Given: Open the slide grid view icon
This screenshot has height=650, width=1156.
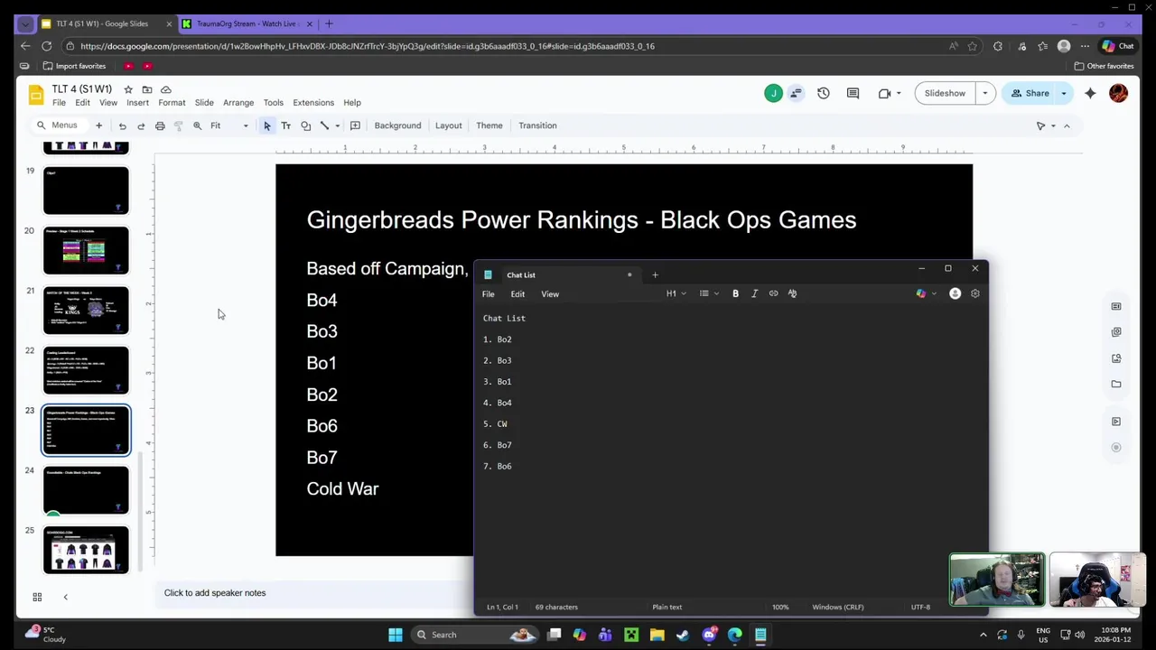Looking at the screenshot, I should (x=37, y=597).
